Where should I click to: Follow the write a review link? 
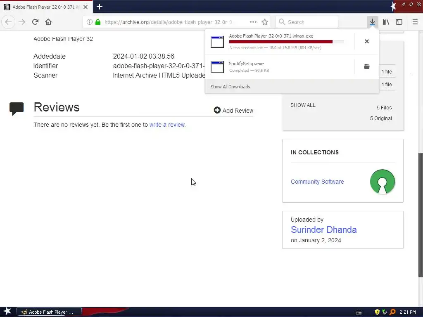(167, 125)
